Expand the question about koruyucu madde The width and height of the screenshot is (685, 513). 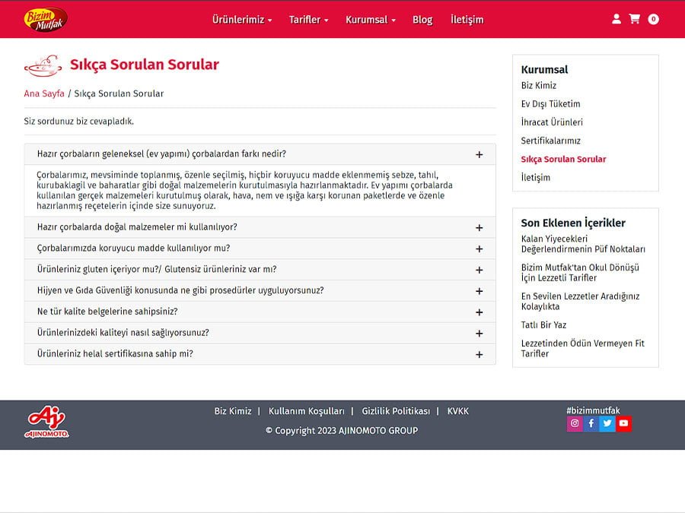coord(479,249)
